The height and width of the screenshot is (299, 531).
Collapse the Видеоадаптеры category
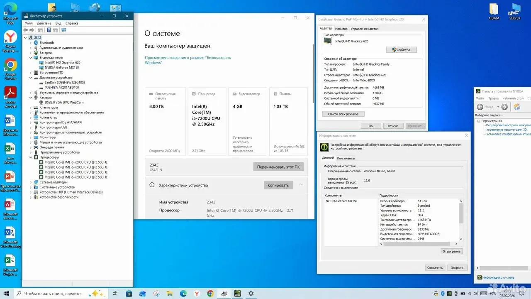click(x=30, y=58)
